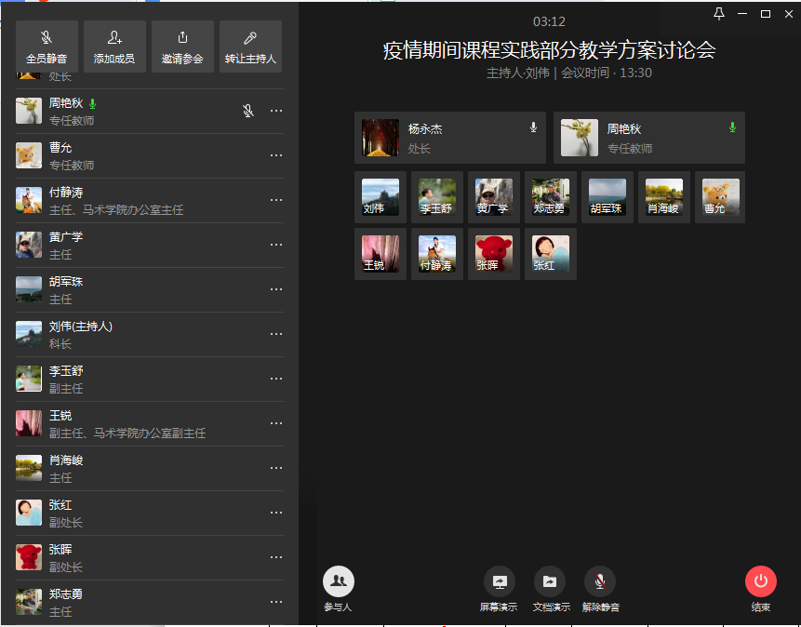Screen dimensions: 801x627
Task: Open the 邀请参会 invite icon
Action: click(182, 38)
